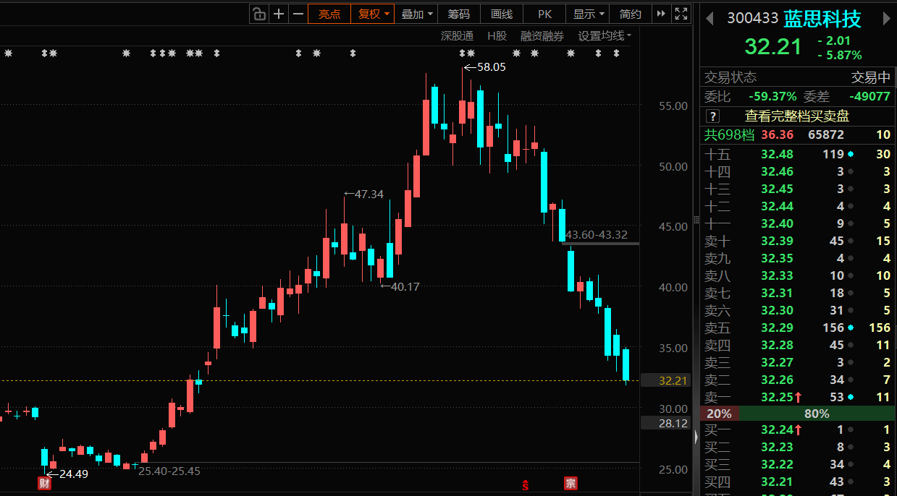Select the 卖三 row at 32.27
The width and height of the screenshot is (897, 496).
pyautogui.click(x=798, y=362)
